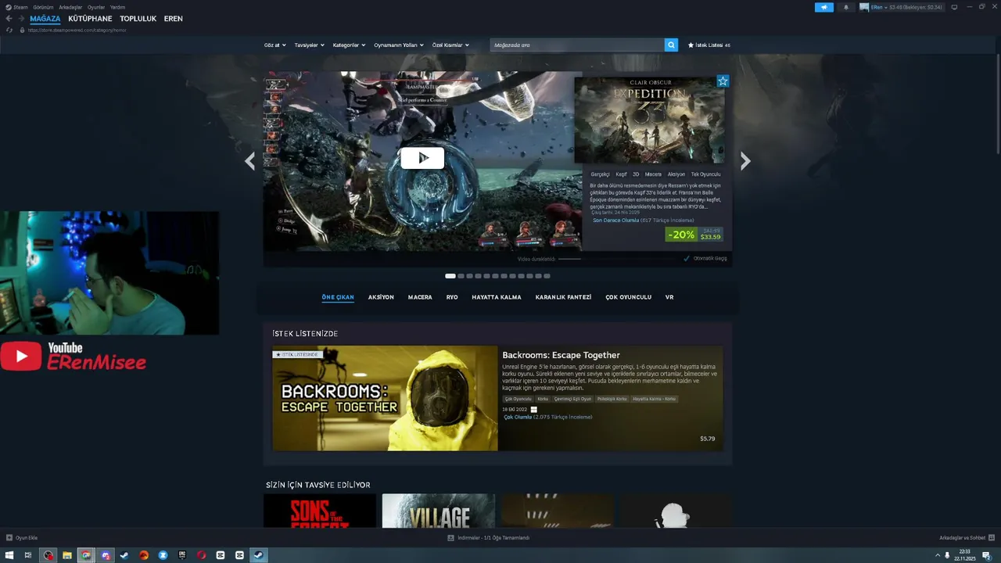Click the Backrooms: Escape Together title

[561, 355]
